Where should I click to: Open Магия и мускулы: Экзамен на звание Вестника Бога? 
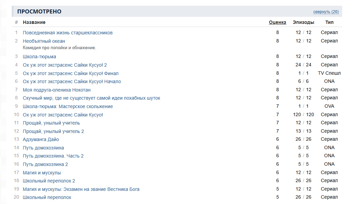point(81,189)
